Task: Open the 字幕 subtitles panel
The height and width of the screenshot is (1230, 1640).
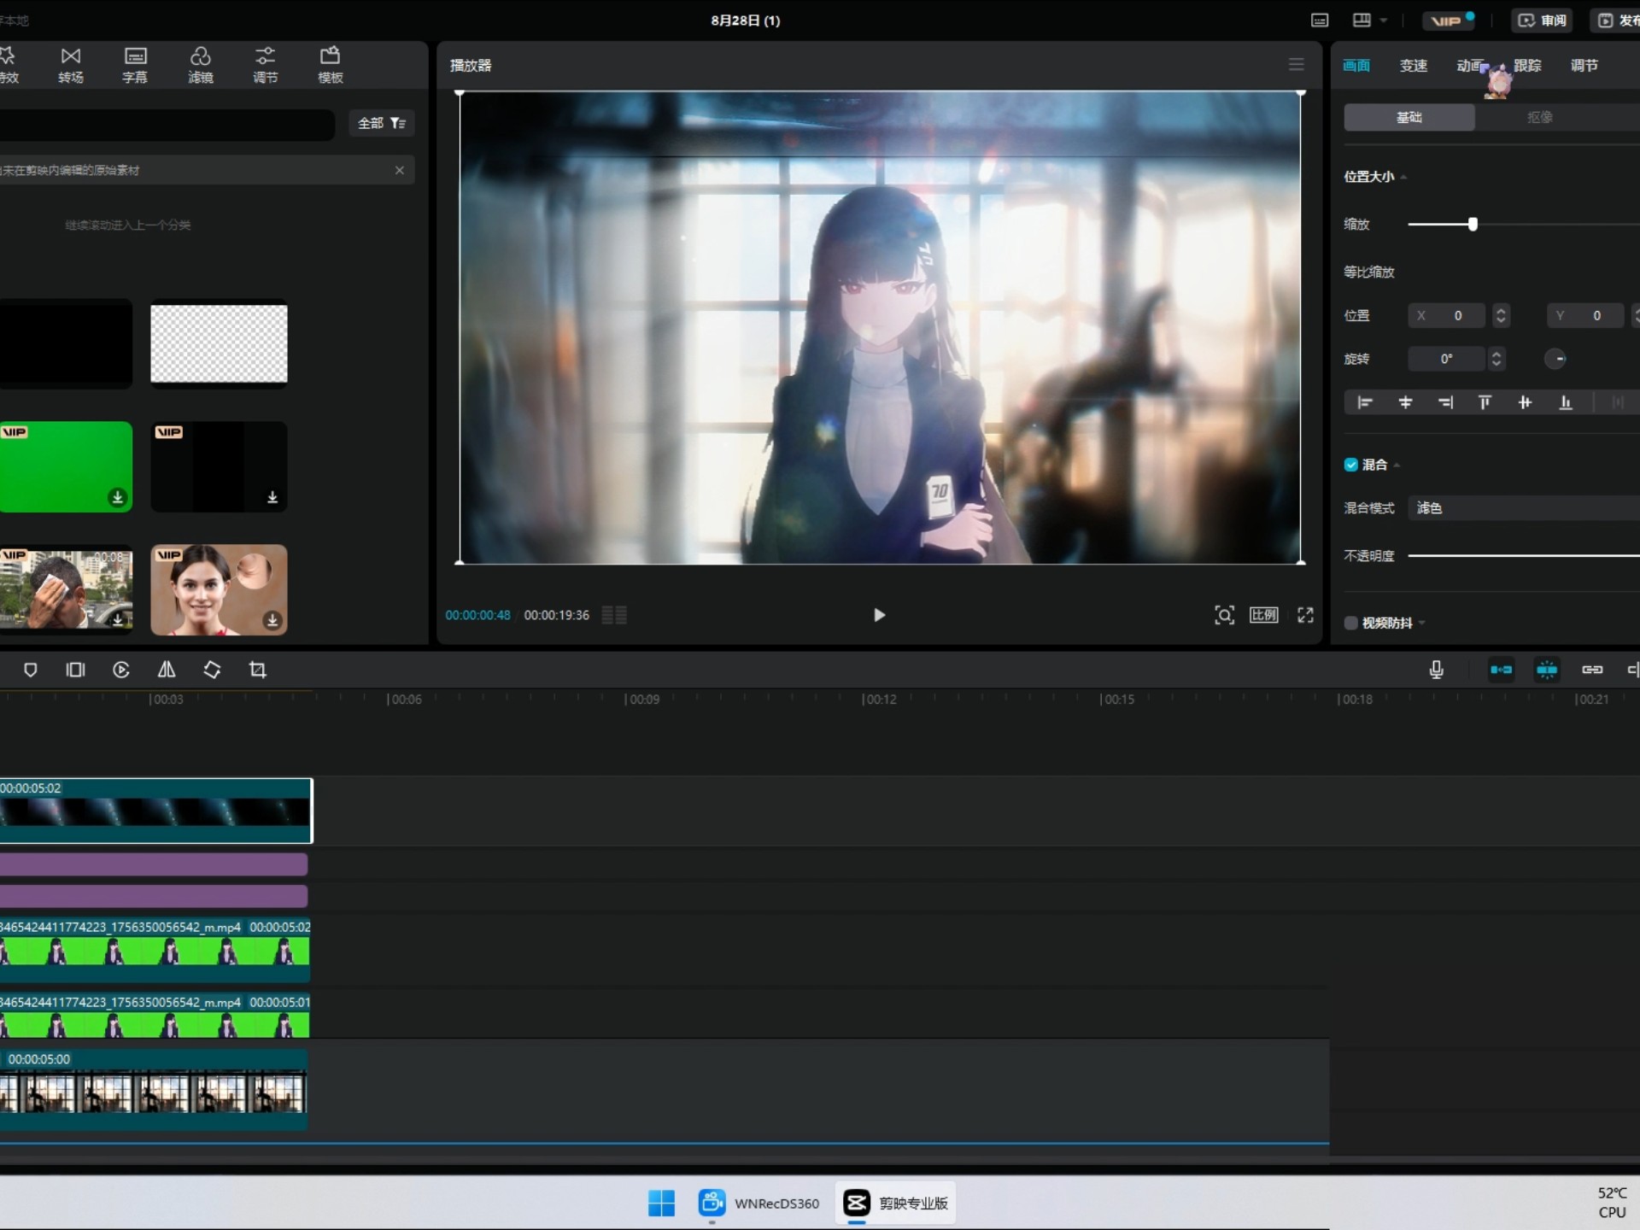Action: pyautogui.click(x=135, y=65)
